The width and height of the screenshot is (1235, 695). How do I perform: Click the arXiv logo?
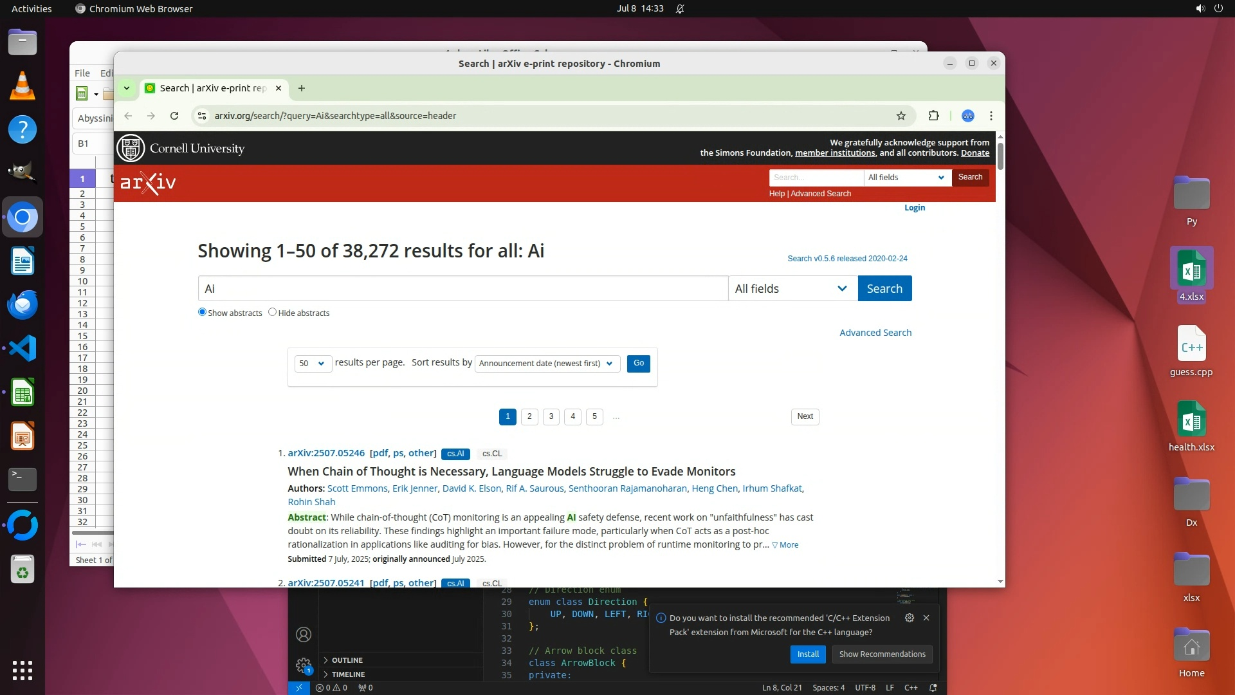(x=148, y=183)
